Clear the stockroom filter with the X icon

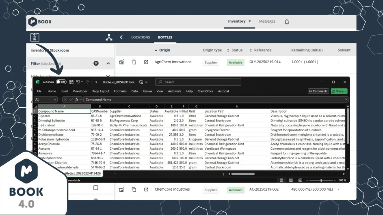pos(96,63)
